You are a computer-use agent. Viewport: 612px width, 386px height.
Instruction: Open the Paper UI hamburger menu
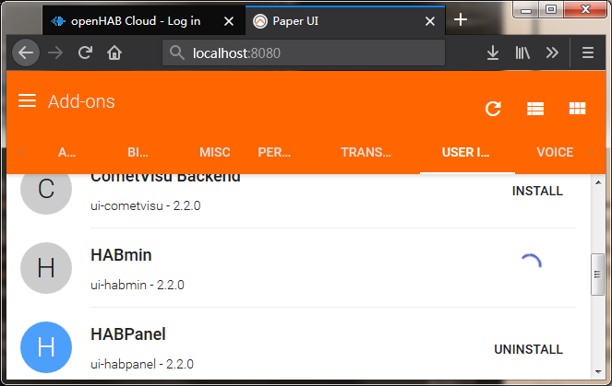pos(27,100)
